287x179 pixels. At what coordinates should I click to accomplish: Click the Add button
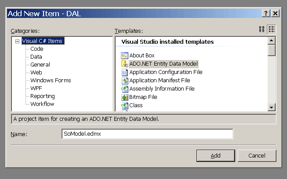(x=216, y=156)
